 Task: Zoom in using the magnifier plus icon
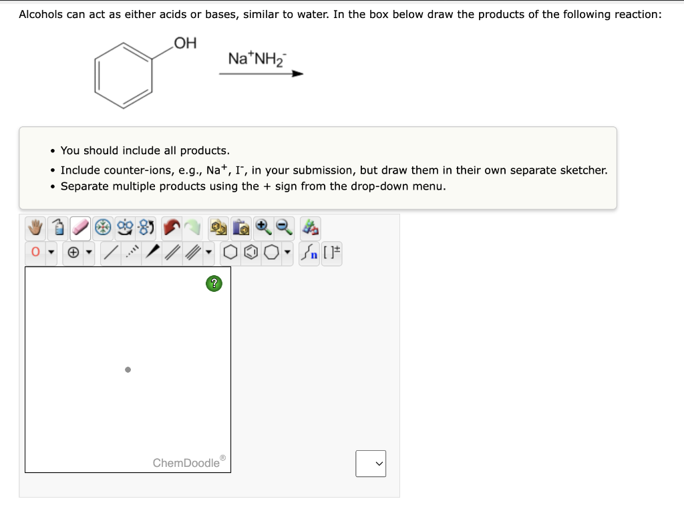tap(263, 228)
